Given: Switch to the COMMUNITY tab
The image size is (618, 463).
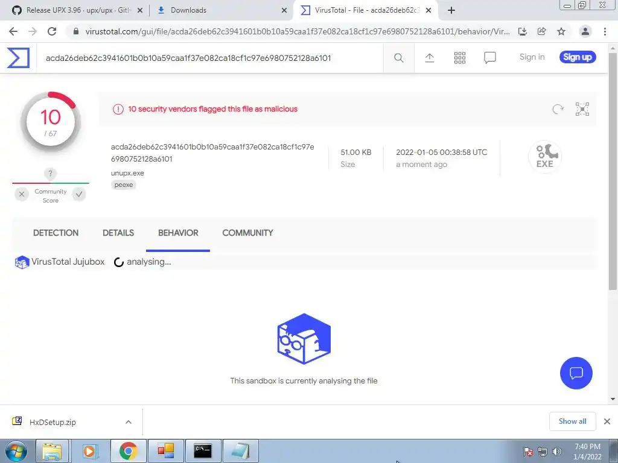Looking at the screenshot, I should tap(248, 233).
